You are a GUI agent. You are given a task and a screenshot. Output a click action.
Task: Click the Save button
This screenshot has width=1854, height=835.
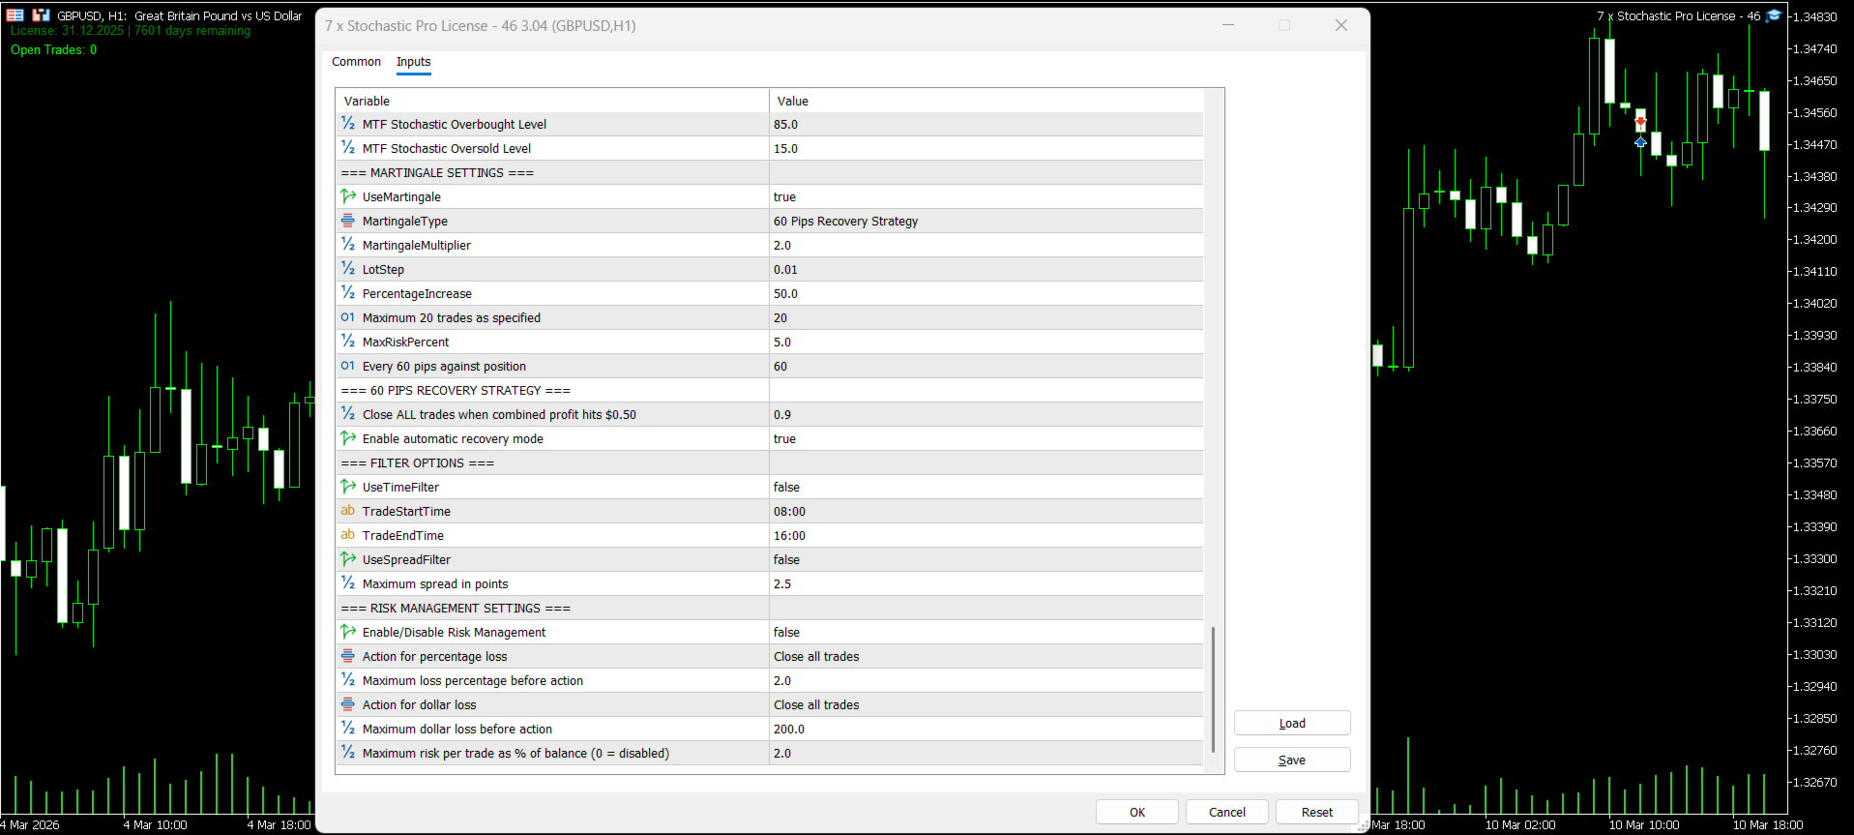click(1292, 760)
